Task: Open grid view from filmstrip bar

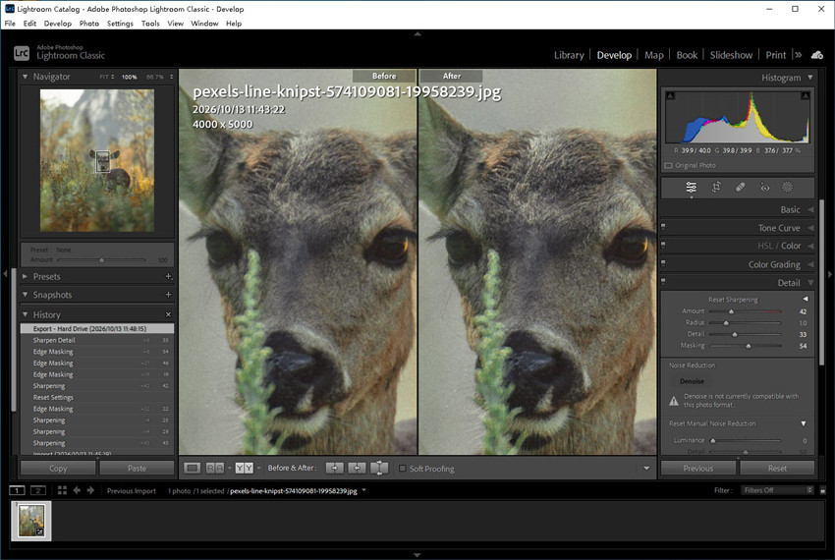Action: 62,490
